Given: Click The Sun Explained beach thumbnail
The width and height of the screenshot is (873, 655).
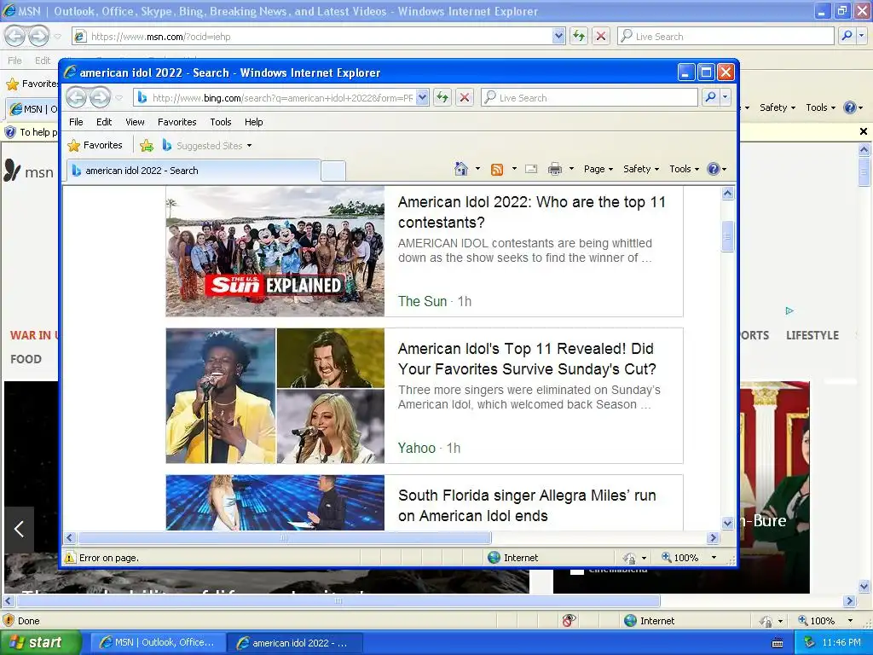Looking at the screenshot, I should pos(275,252).
